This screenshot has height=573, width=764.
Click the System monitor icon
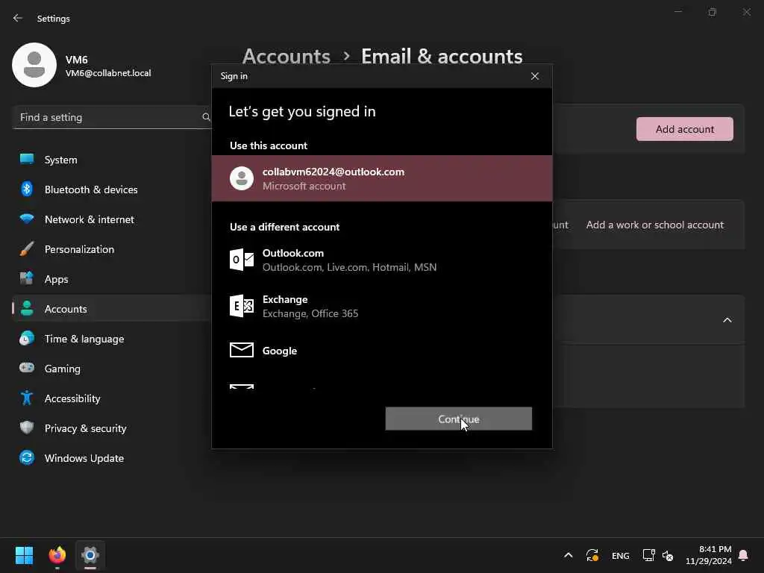pyautogui.click(x=27, y=159)
